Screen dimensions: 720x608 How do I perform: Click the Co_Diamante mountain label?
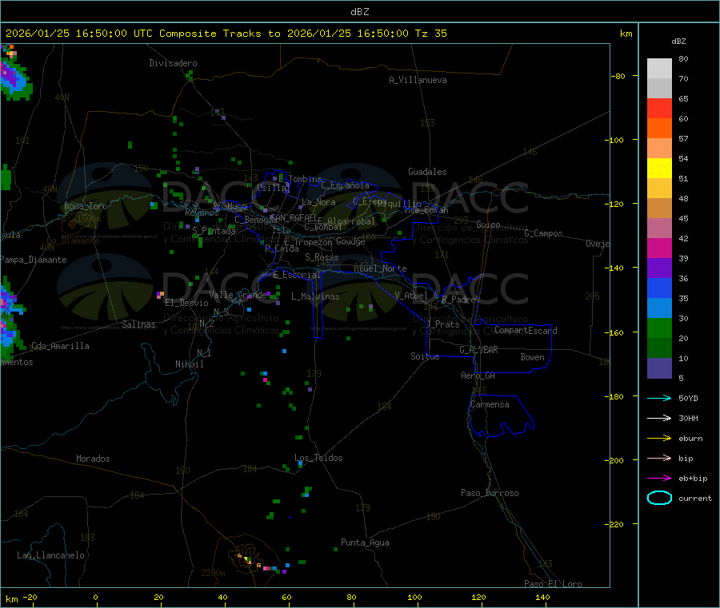(73, 240)
